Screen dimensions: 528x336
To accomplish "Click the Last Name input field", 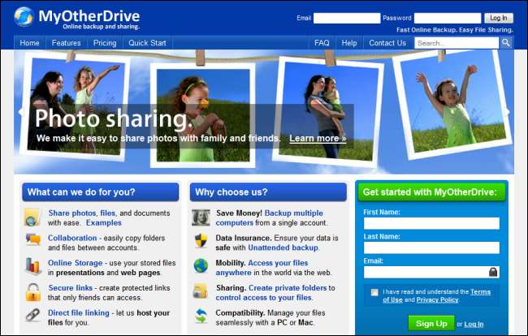I will tap(431, 248).
